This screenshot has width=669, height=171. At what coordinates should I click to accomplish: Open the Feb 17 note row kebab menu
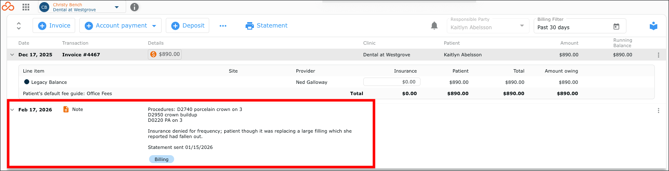pyautogui.click(x=659, y=111)
